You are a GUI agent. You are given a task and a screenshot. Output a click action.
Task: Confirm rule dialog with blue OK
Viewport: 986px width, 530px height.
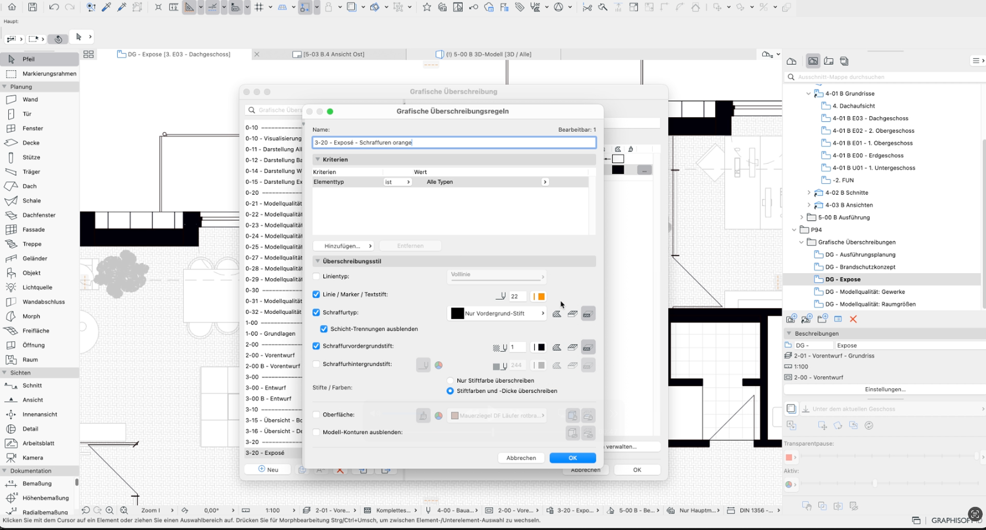[572, 458]
